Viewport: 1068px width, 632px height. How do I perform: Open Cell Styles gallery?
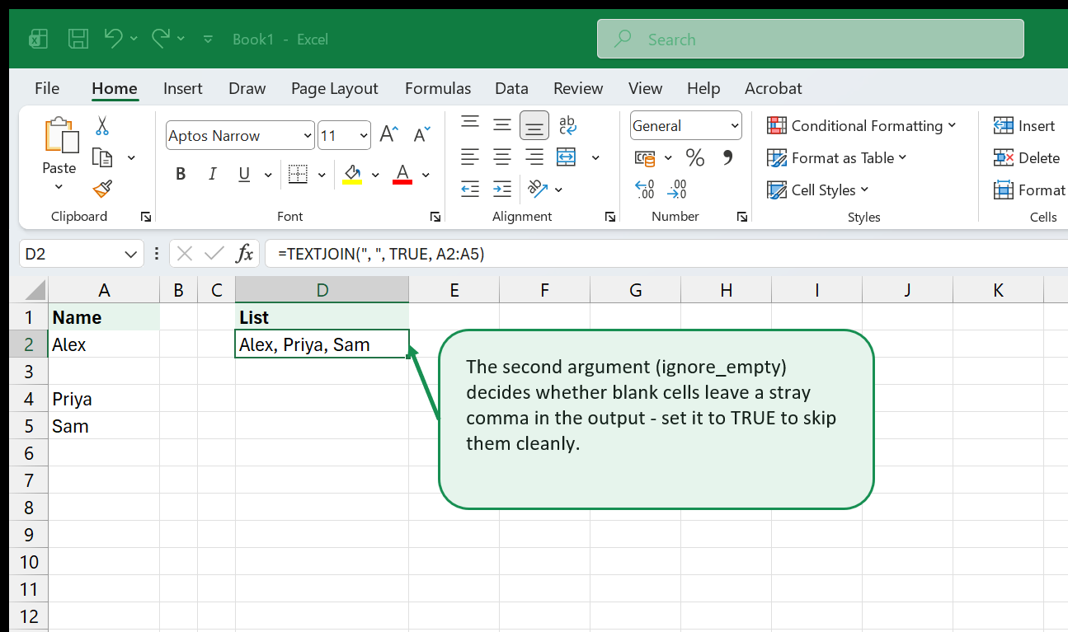tap(818, 190)
